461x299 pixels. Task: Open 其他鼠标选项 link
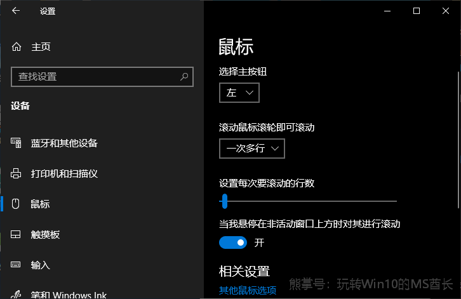pos(248,291)
